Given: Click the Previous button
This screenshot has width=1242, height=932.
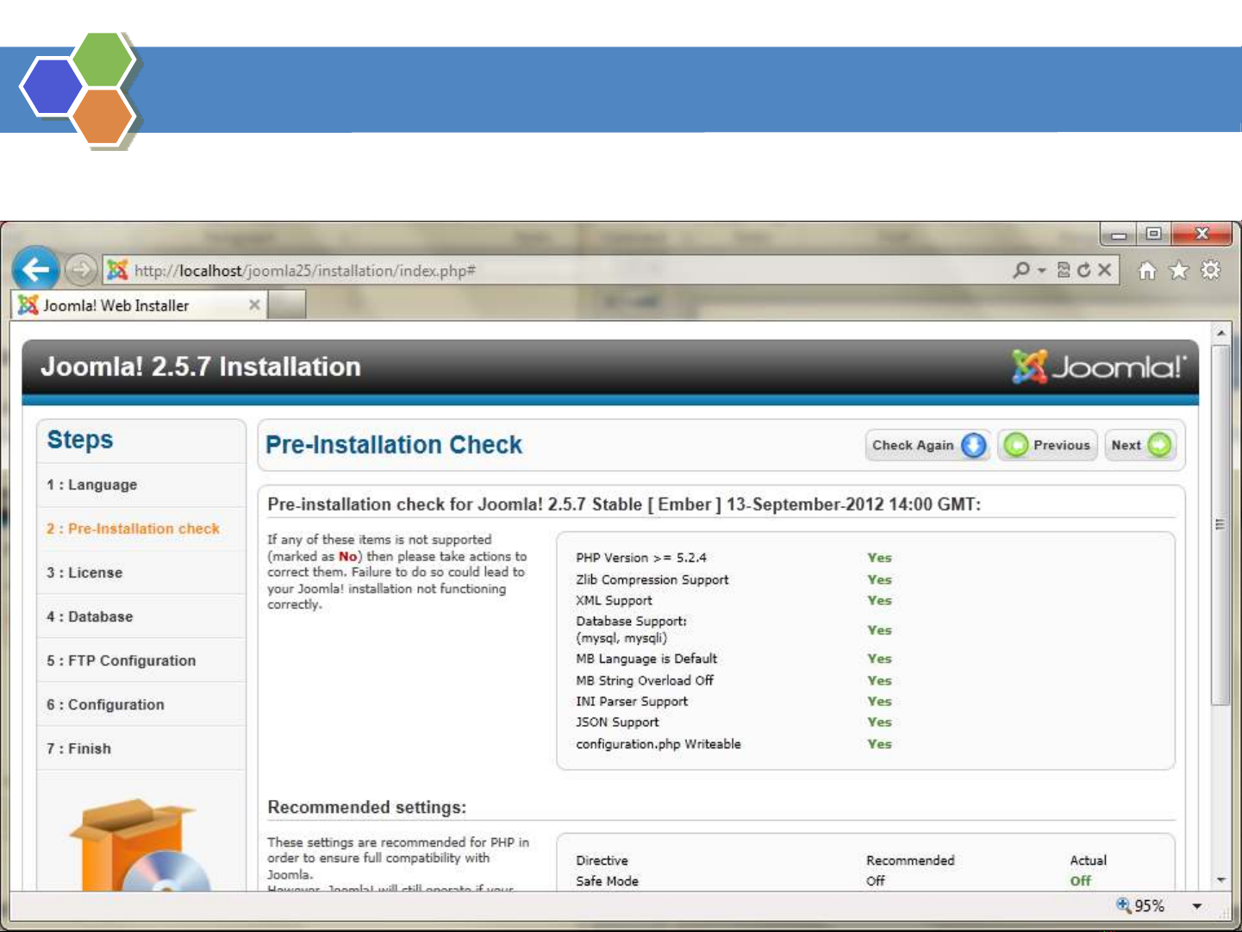Looking at the screenshot, I should point(1047,445).
